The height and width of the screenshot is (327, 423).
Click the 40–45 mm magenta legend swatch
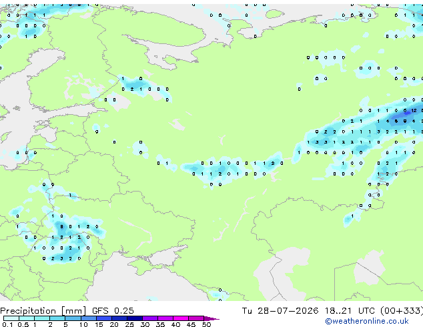181,318
